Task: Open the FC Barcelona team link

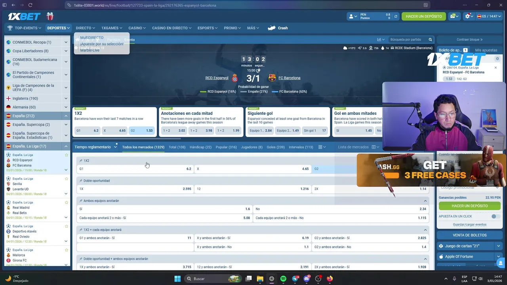Action: click(289, 78)
